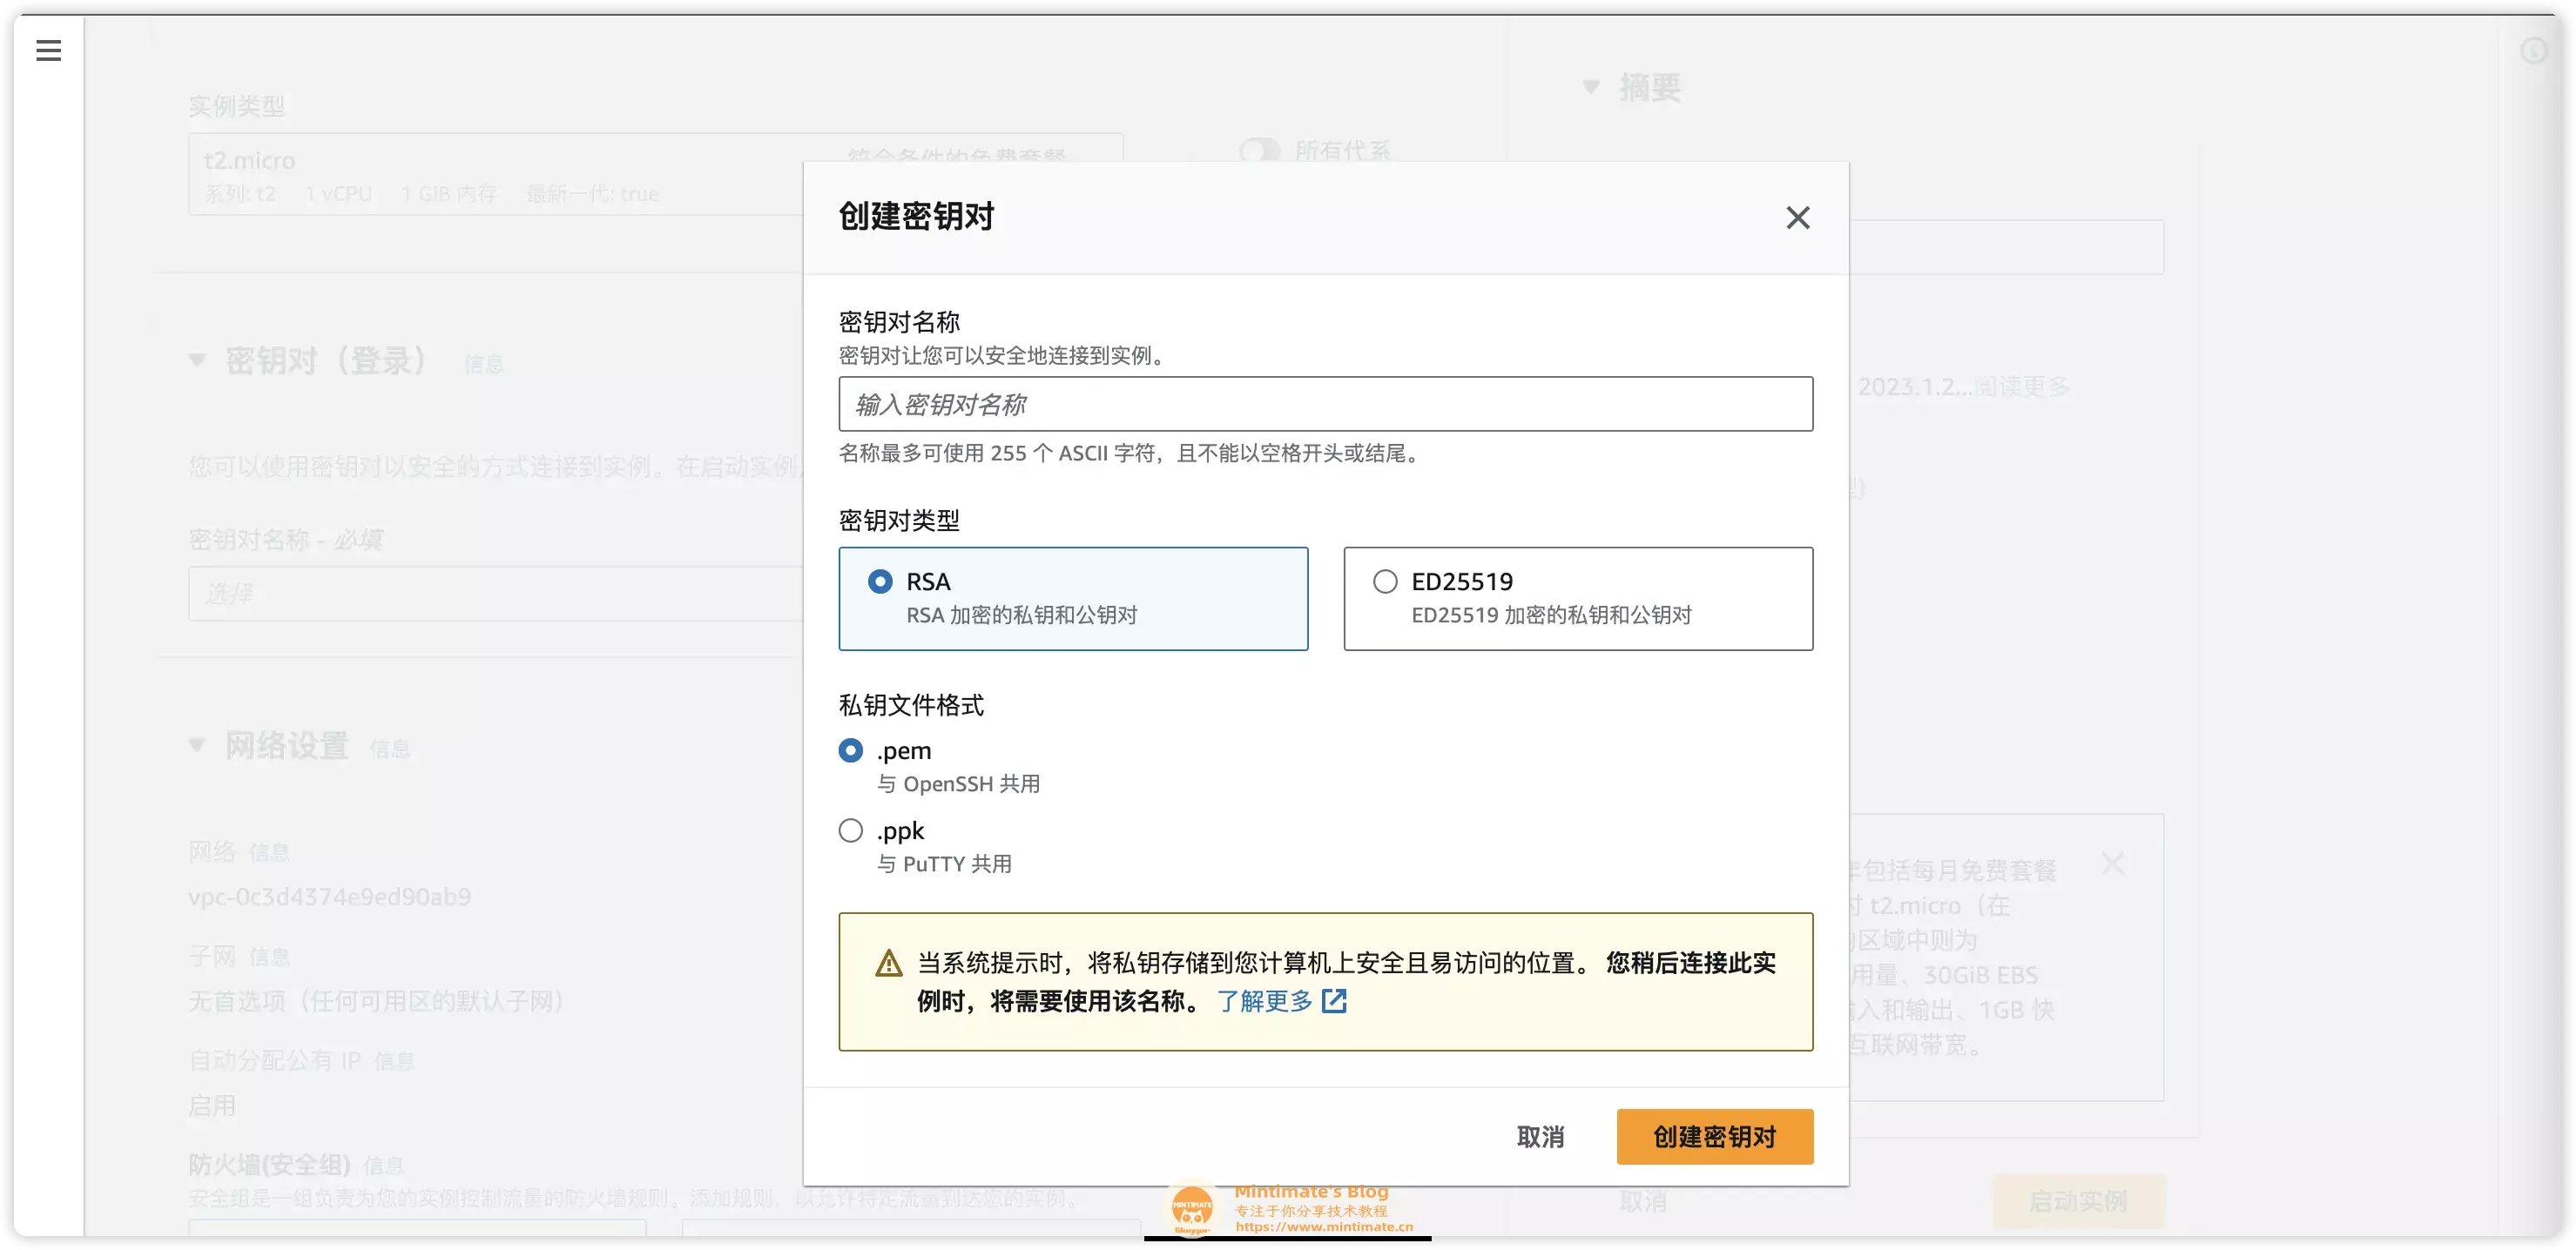Click 信息 link next to 防火墙(安全组)
The width and height of the screenshot is (2576, 1250).
point(384,1165)
